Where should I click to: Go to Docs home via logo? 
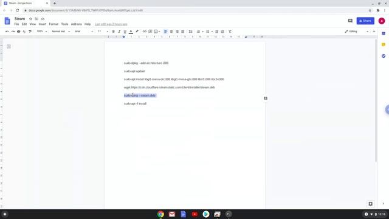click(7, 21)
